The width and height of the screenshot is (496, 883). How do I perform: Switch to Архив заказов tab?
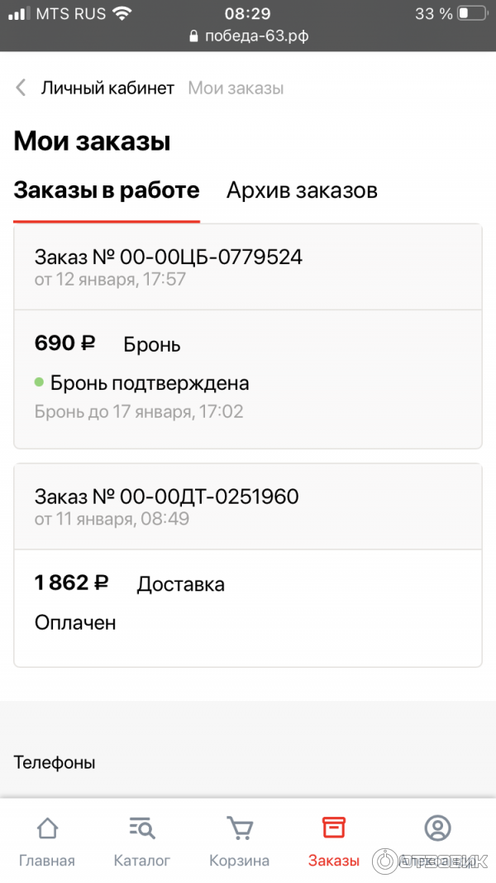(x=302, y=191)
